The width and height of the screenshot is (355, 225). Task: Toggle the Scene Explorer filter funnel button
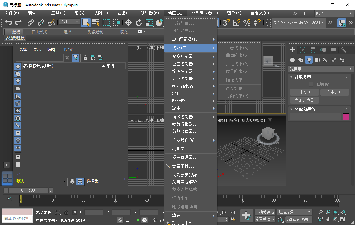(75, 58)
